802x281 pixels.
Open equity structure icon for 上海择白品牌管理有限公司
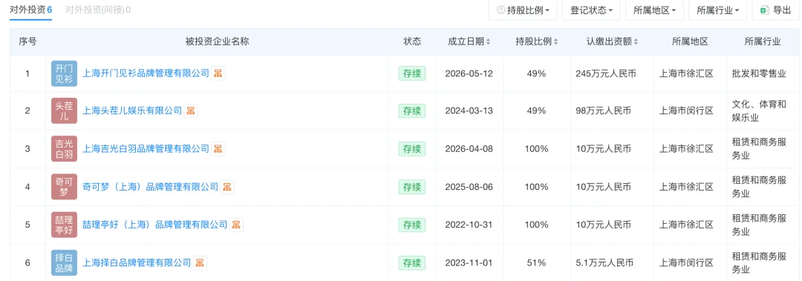(x=200, y=263)
